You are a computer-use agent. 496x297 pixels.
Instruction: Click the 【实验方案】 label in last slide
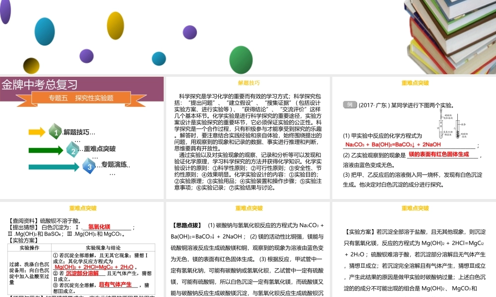coord(360,232)
